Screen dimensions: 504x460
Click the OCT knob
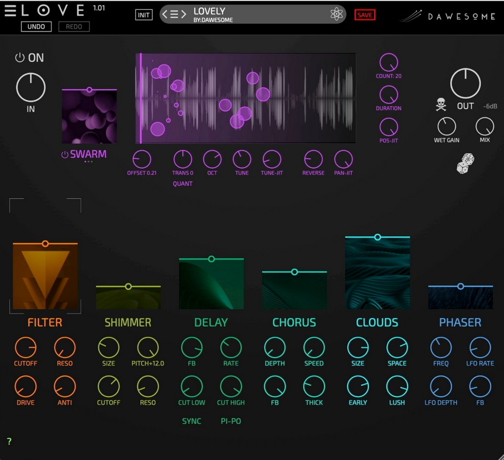point(212,160)
